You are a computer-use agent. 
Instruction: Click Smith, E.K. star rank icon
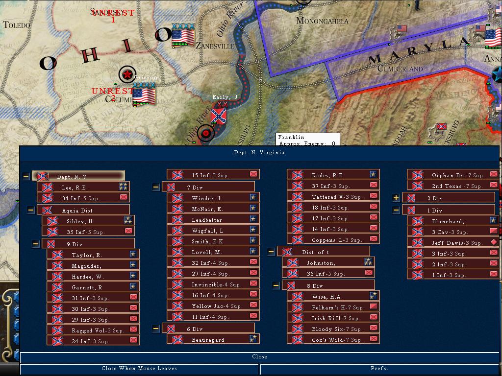click(x=253, y=240)
